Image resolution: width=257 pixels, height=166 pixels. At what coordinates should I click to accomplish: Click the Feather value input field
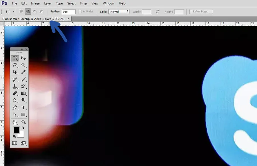pyautogui.click(x=69, y=12)
